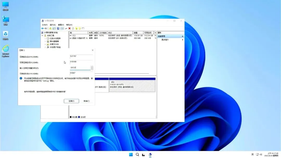
Task: Open the 文件(F) menu
Action: coord(45,25)
